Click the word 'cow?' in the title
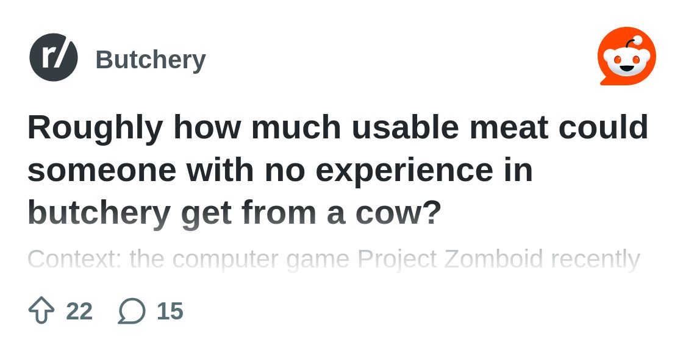 coord(398,213)
